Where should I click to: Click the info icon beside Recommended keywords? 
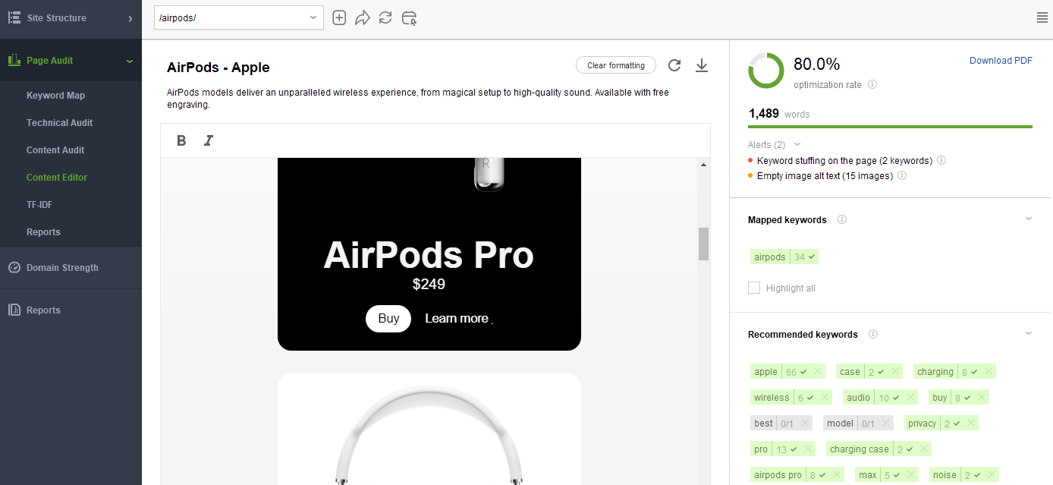pyautogui.click(x=873, y=334)
